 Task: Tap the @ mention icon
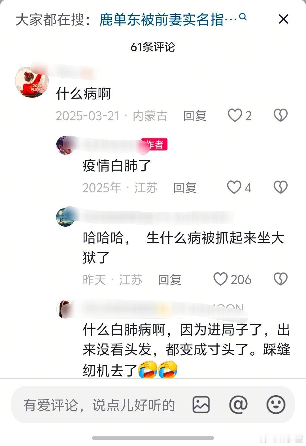tap(238, 404)
